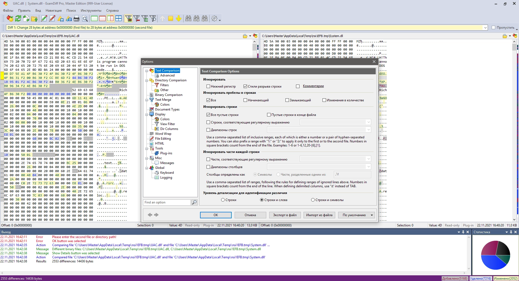
Task: Click the yellow square current difference icon
Action: tap(171, 18)
